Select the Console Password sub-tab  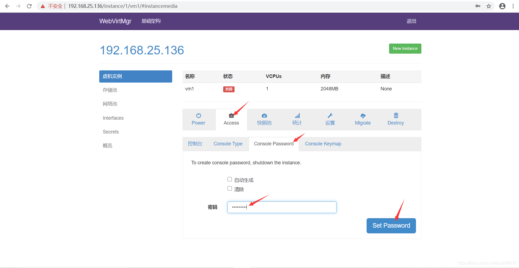[274, 144]
